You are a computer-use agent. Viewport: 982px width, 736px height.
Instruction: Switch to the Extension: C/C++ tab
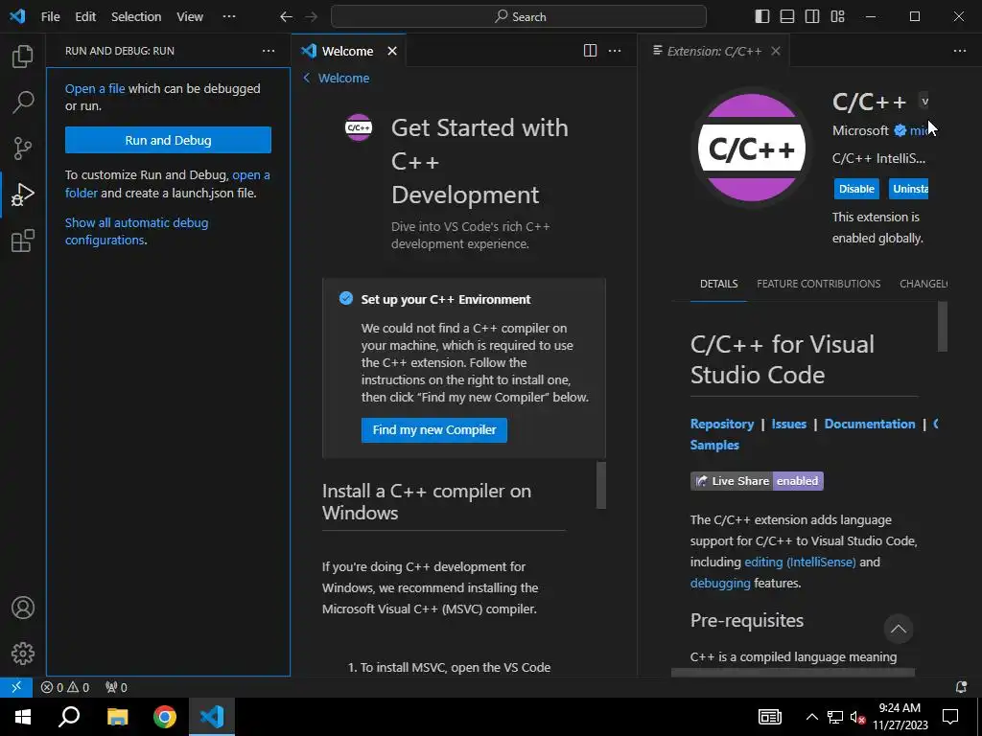click(x=713, y=51)
